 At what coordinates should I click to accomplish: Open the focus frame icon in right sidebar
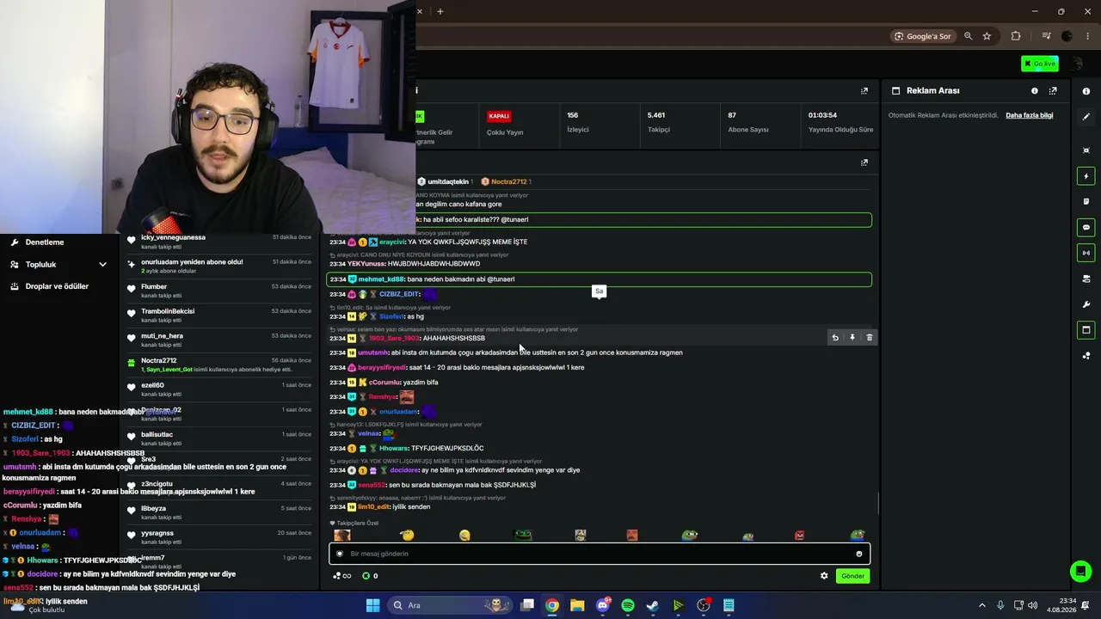[1086, 150]
